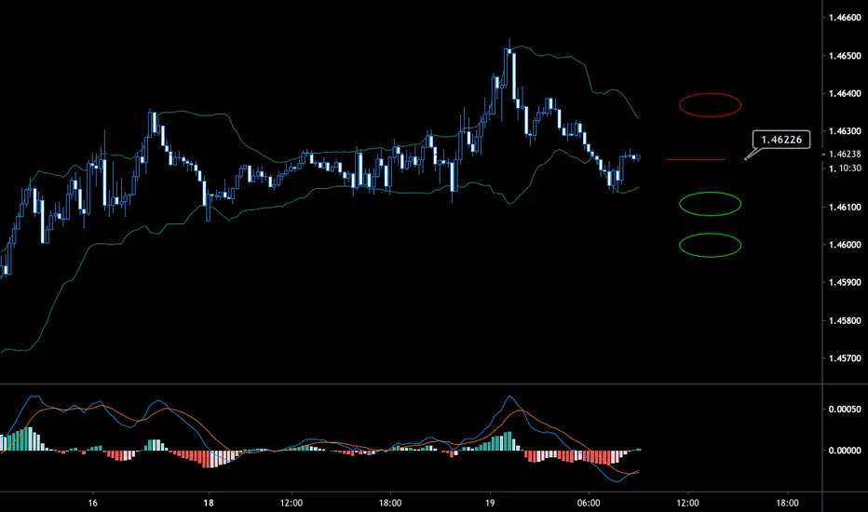Image resolution: width=868 pixels, height=512 pixels.
Task: Click the 06:00 time axis label
Action: pos(589,503)
